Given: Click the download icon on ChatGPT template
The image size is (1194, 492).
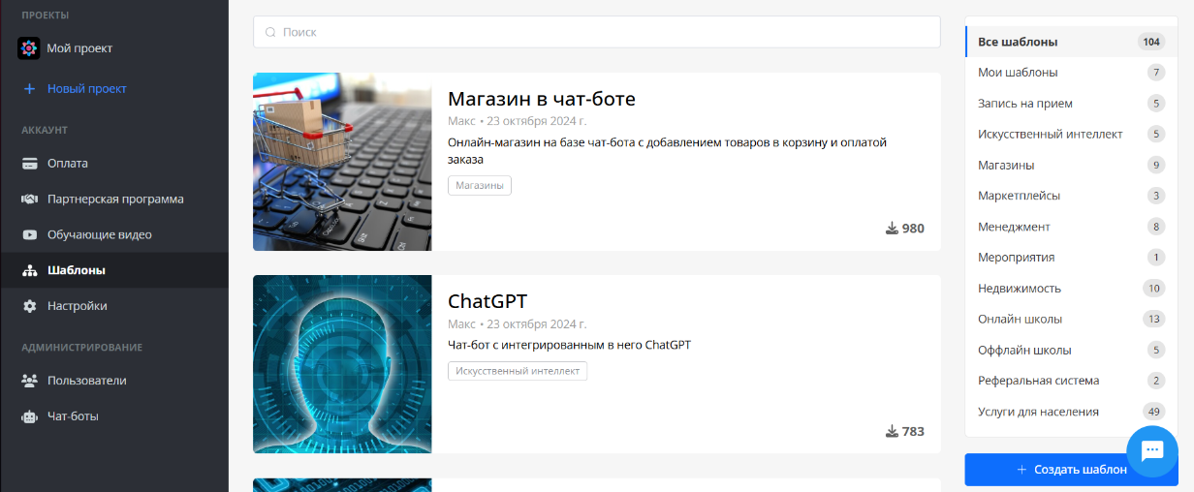Looking at the screenshot, I should pos(892,431).
